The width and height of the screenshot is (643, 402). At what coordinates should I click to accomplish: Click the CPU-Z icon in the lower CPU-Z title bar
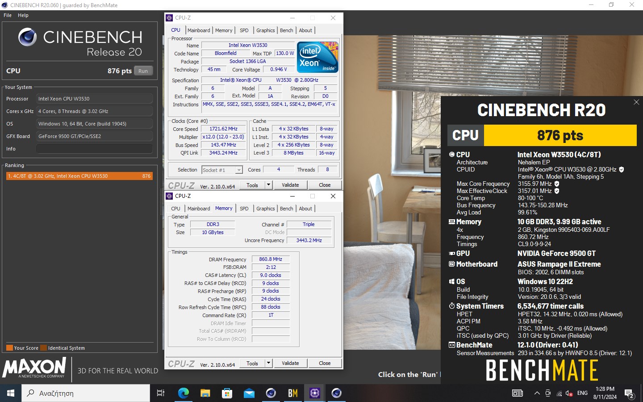click(x=169, y=196)
